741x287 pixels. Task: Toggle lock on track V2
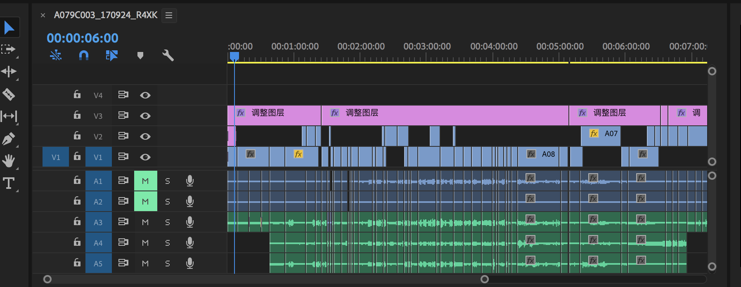point(77,136)
